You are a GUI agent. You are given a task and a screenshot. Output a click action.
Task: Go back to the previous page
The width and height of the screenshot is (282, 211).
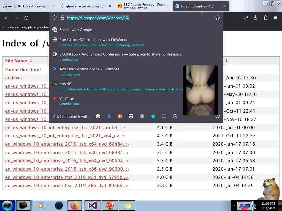tap(7, 18)
